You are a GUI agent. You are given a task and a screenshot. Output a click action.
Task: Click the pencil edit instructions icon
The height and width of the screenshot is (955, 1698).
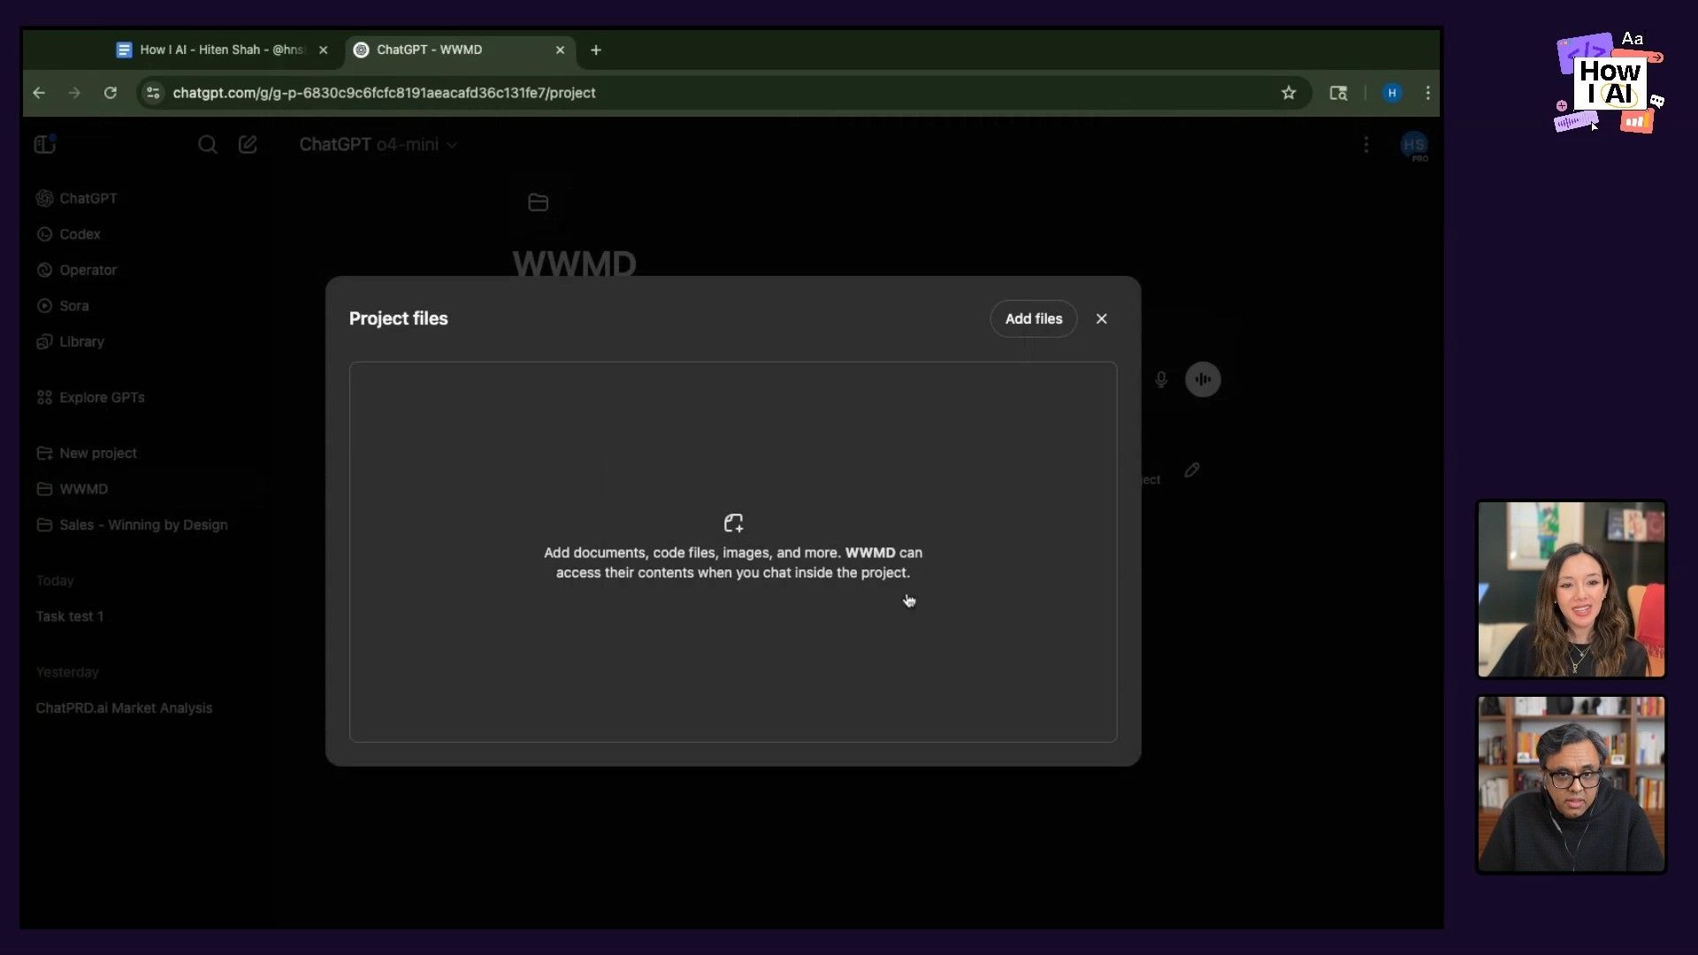point(1192,470)
